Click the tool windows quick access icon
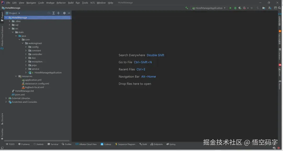The image size is (283, 151). [x=2, y=148]
